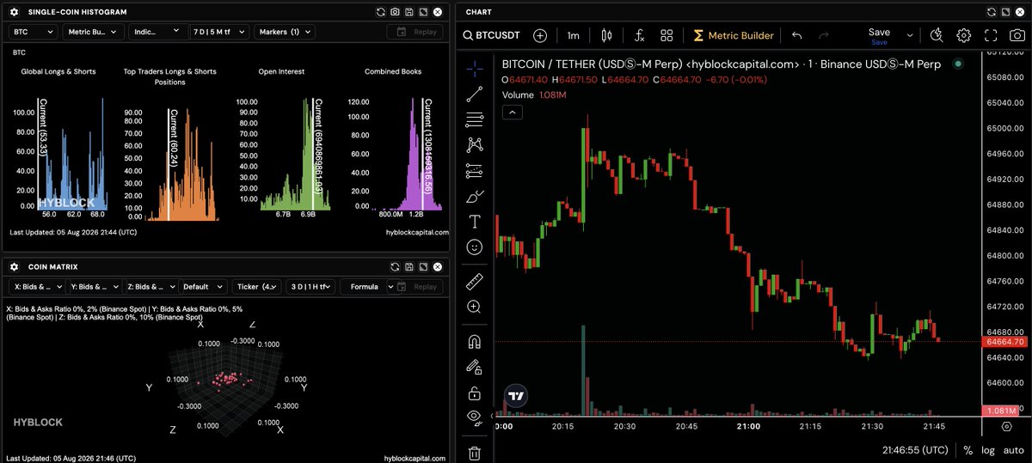Viewport: 1032px width, 463px height.
Task: Refresh the Coin Matrix panel
Action: coord(395,266)
